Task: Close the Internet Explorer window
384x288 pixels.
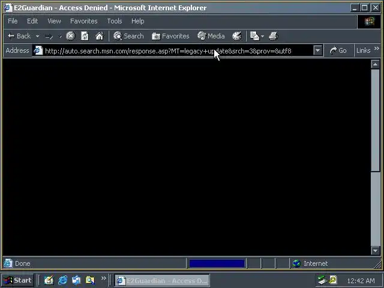Action: coord(376,8)
